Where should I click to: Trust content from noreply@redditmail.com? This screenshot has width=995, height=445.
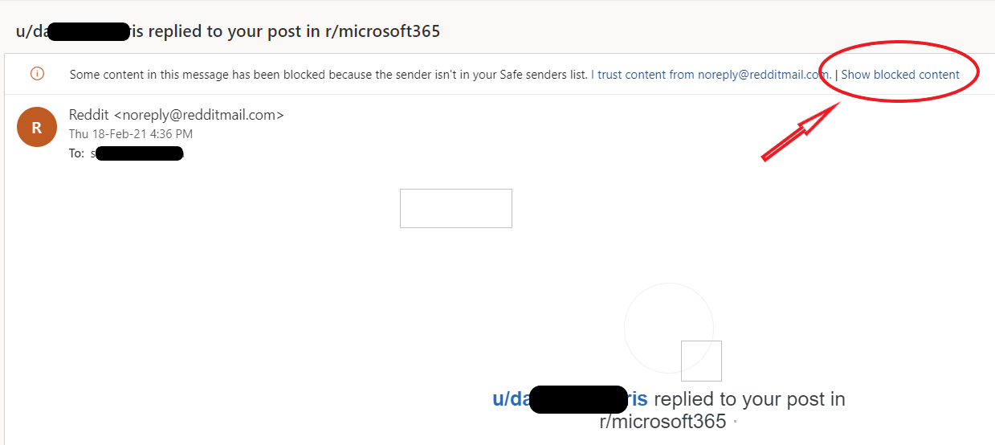(x=711, y=75)
